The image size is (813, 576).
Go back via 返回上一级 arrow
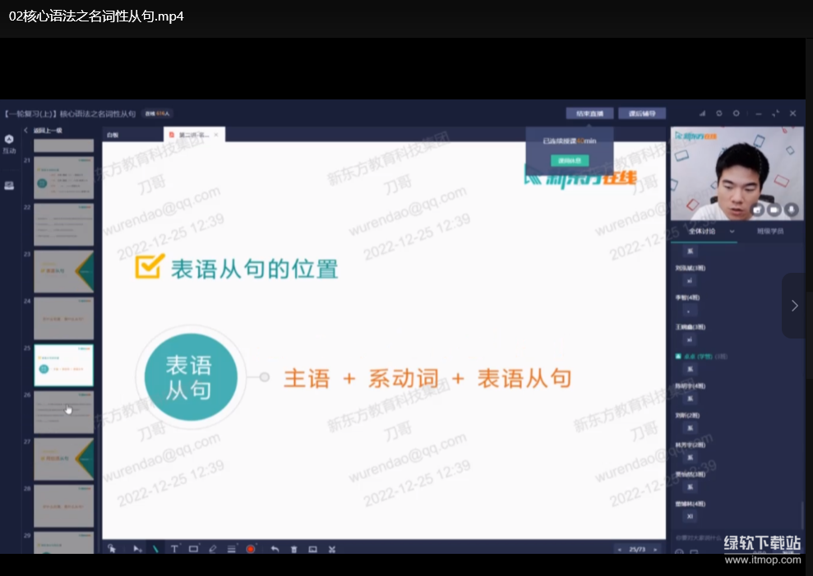point(25,131)
